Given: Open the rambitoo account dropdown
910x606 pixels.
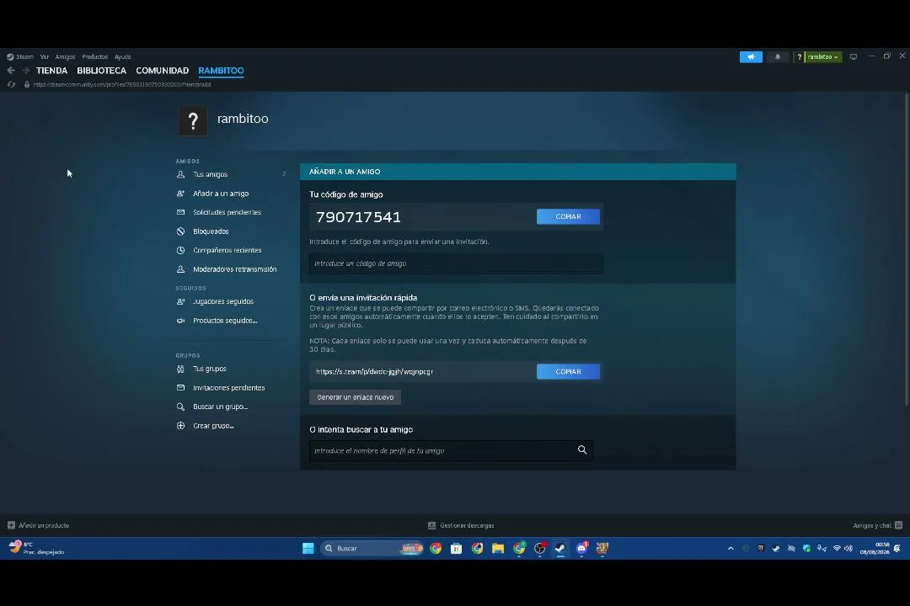Looking at the screenshot, I should tap(823, 57).
